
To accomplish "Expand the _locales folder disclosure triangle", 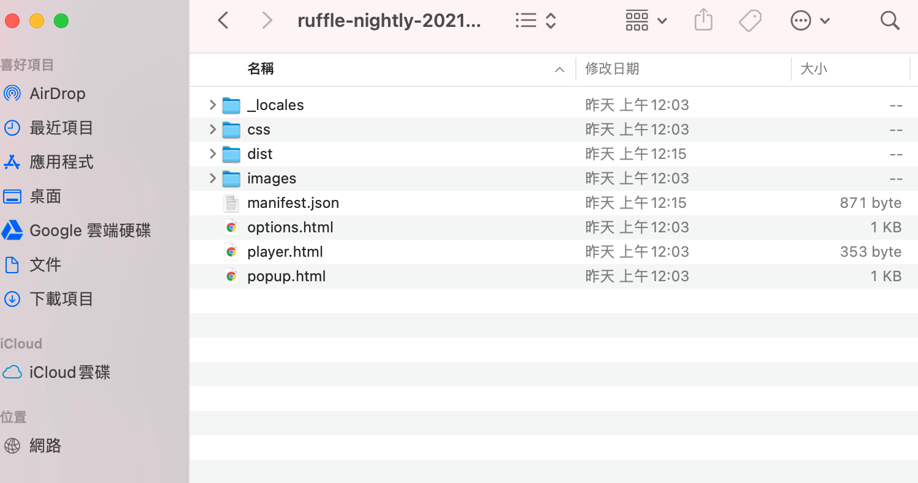I will [x=212, y=105].
